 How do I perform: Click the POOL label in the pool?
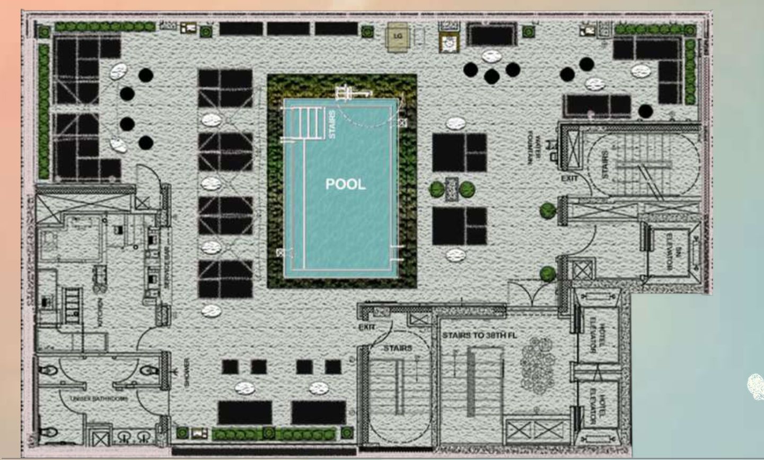(x=345, y=184)
